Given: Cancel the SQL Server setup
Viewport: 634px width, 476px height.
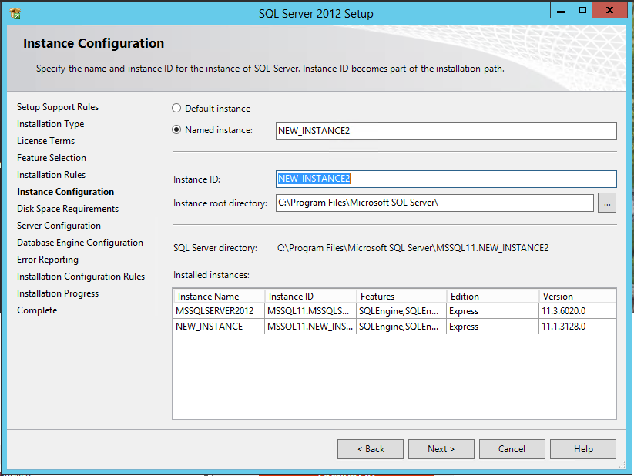Looking at the screenshot, I should 512,449.
